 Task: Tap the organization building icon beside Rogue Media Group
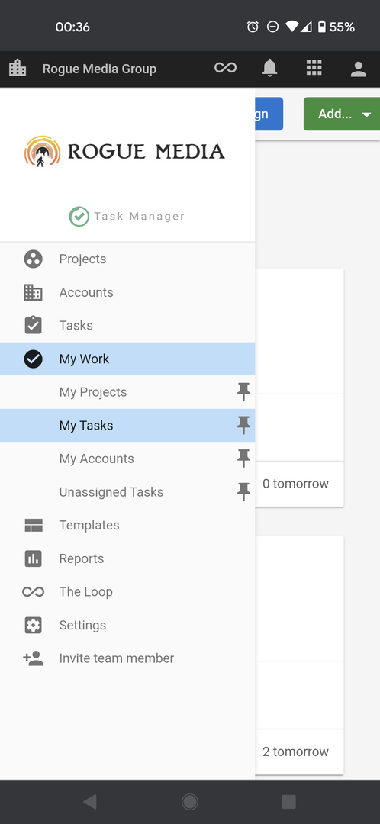pyautogui.click(x=18, y=67)
